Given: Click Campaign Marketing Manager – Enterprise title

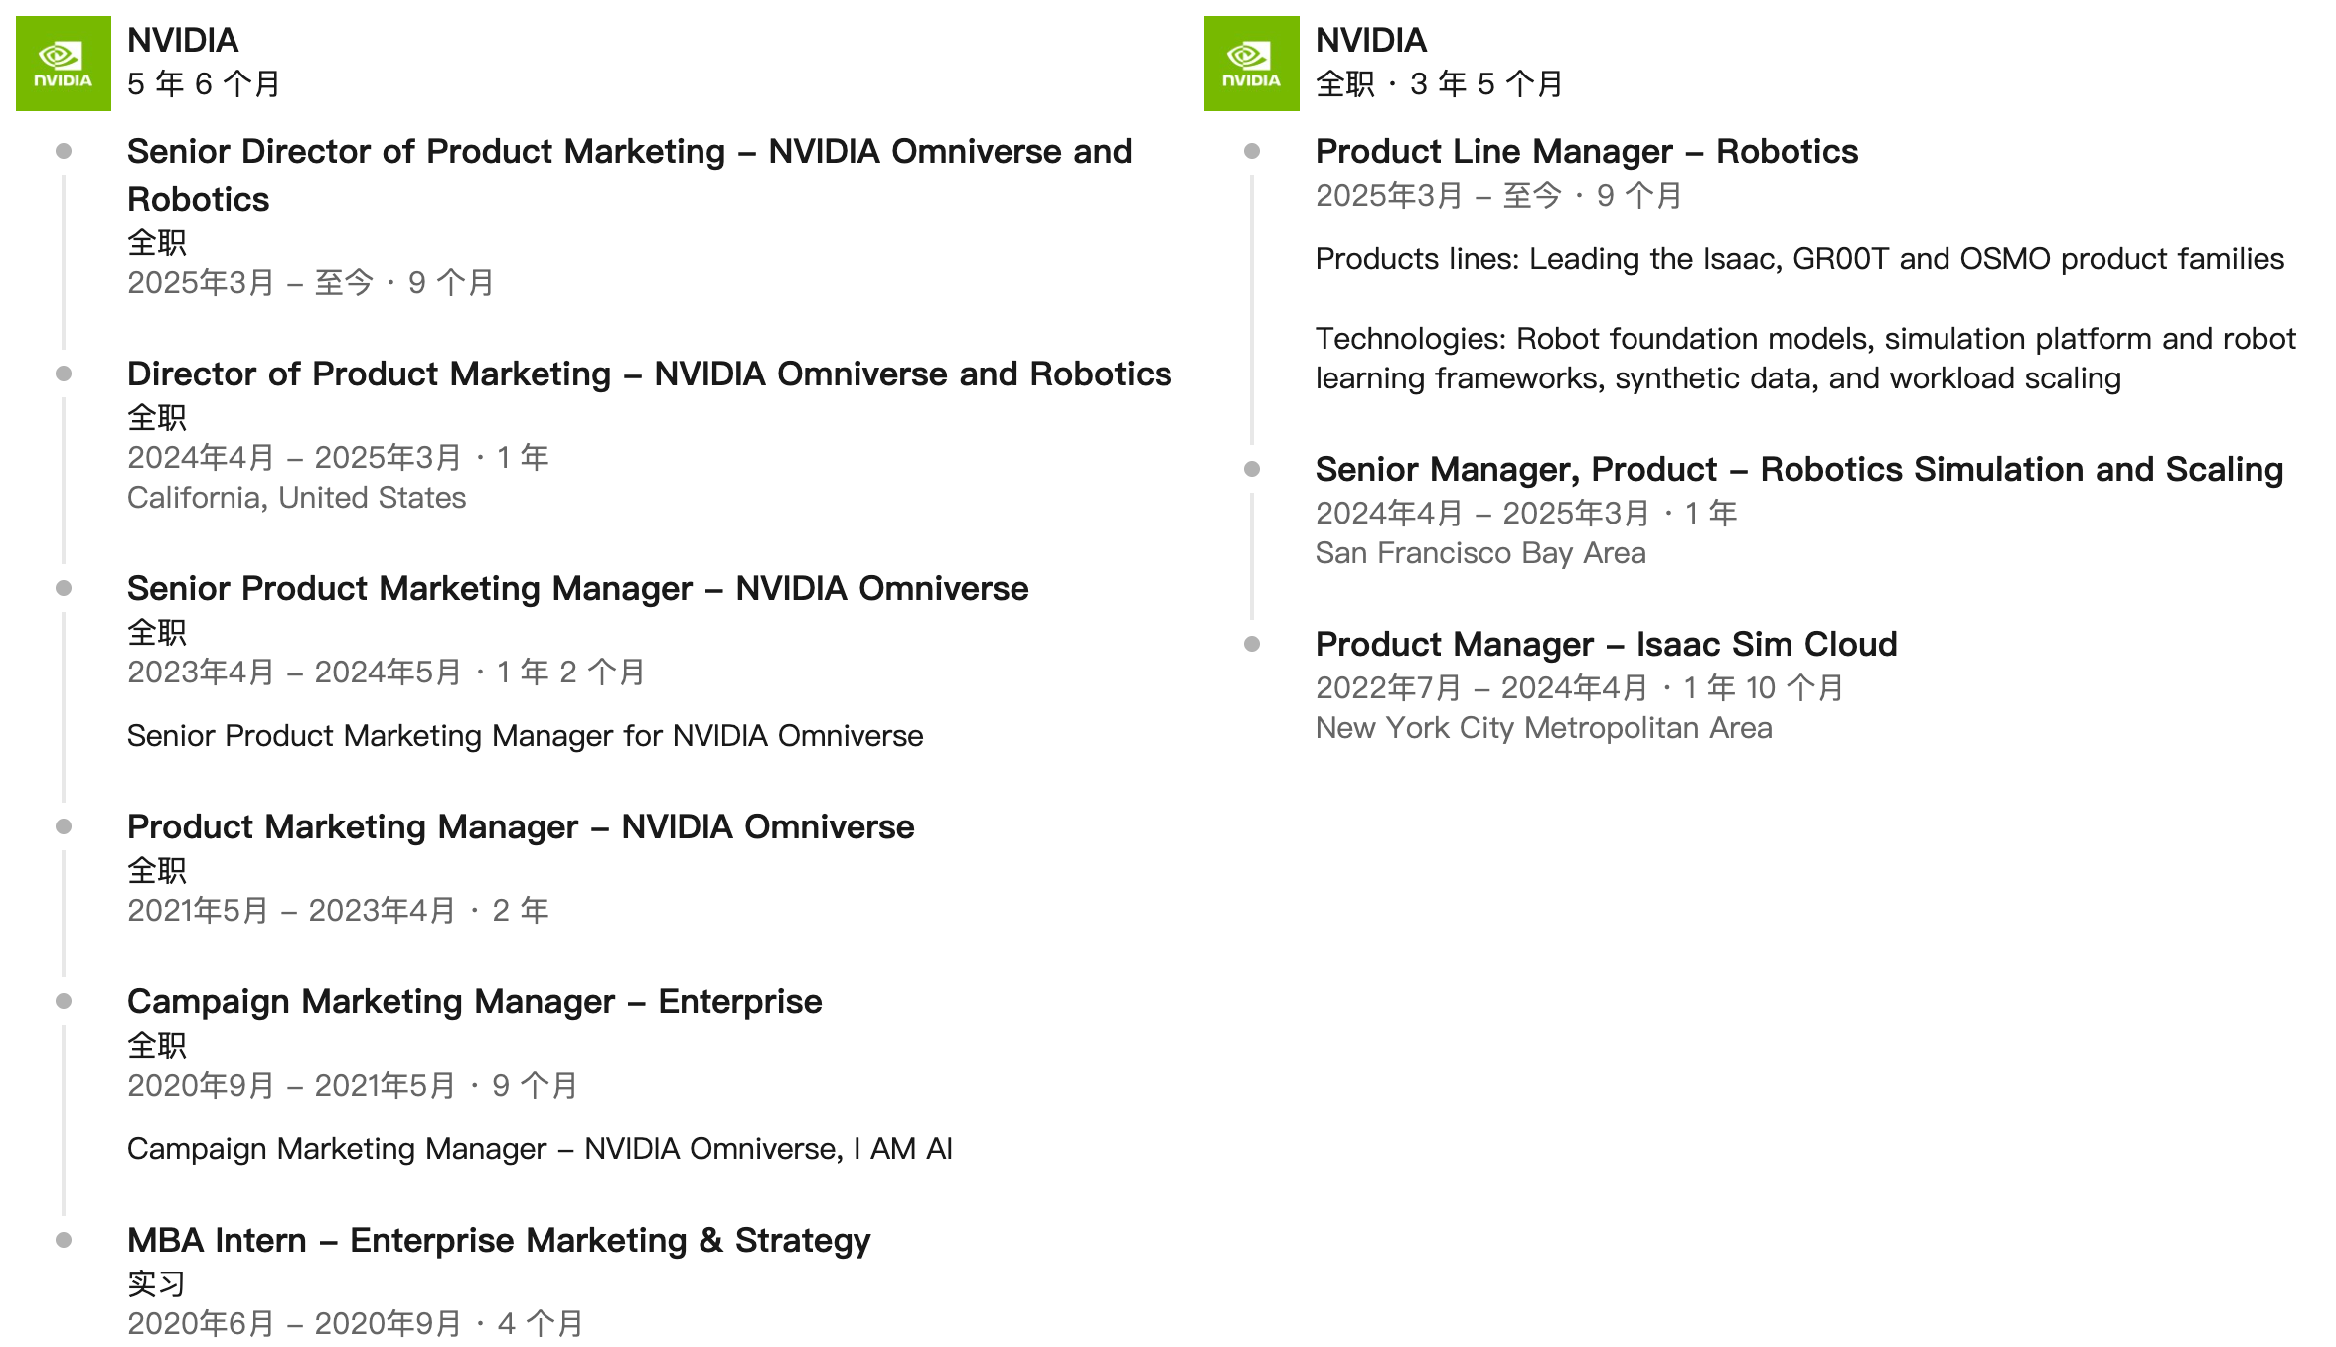Looking at the screenshot, I should [x=474, y=1002].
